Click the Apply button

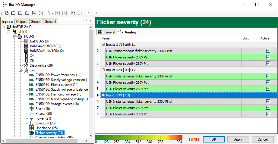(x=238, y=139)
